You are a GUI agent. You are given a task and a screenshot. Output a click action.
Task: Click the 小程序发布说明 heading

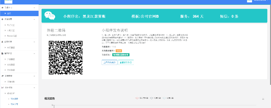pyautogui.click(x=115, y=31)
